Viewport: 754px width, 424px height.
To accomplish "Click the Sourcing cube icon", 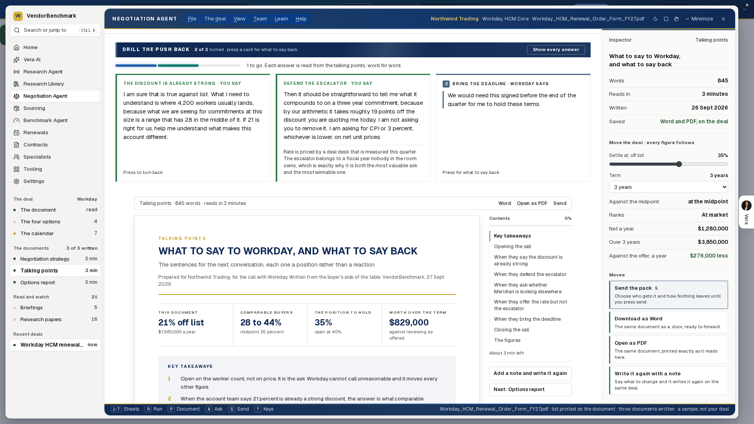I will coord(16,108).
